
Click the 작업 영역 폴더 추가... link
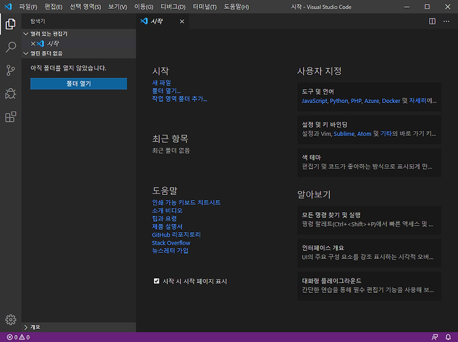(179, 99)
